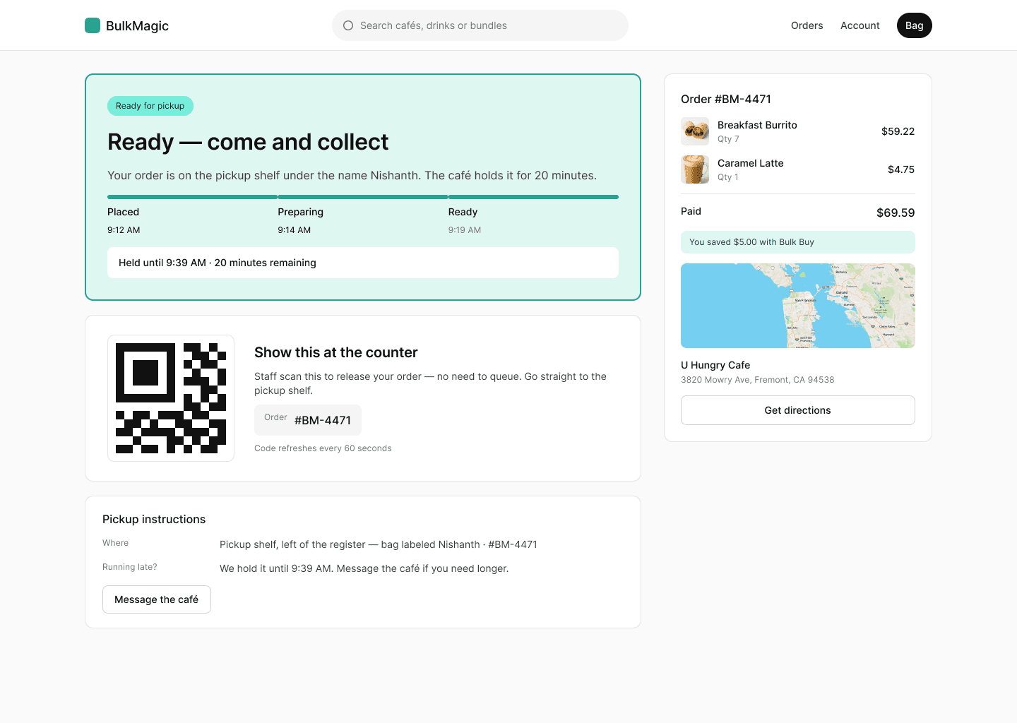Click the 9:14 AM preparing time
This screenshot has width=1017, height=723.
(x=295, y=230)
